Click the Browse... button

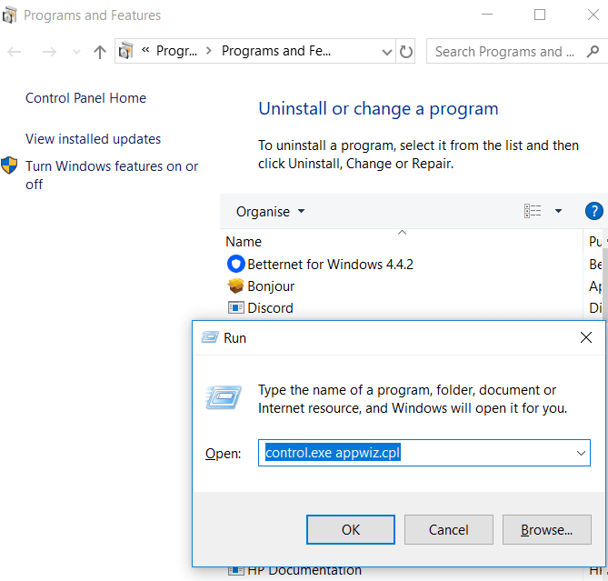545,529
